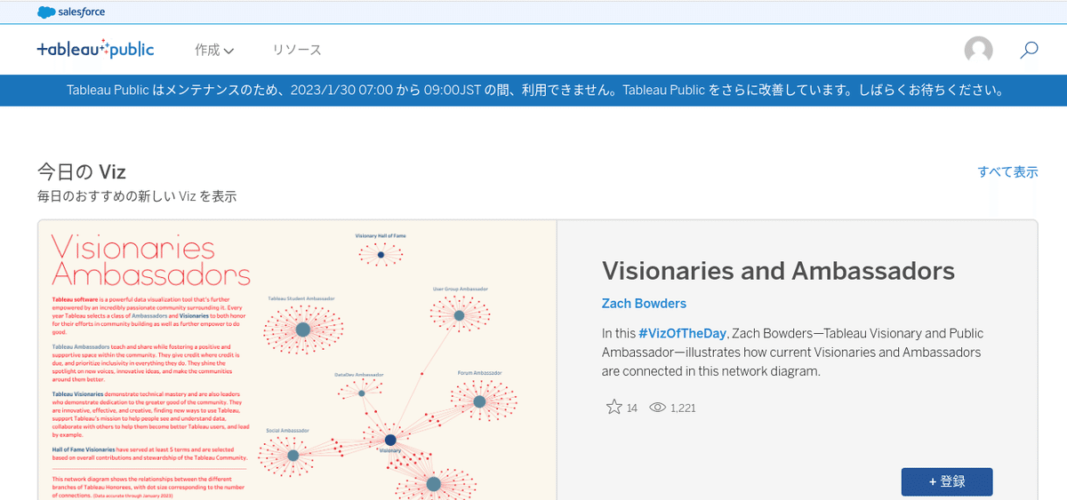1067x500 pixels.
Task: Click the blue maintenance notice banner
Action: 533,91
